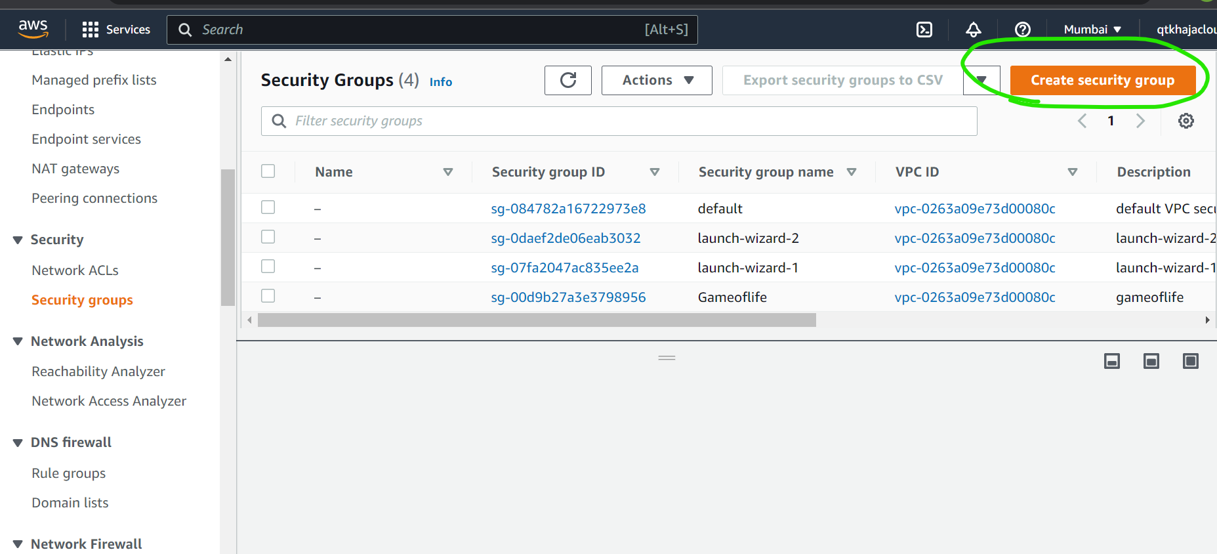1217x554 pixels.
Task: Collapse the Security section
Action: tap(18, 240)
